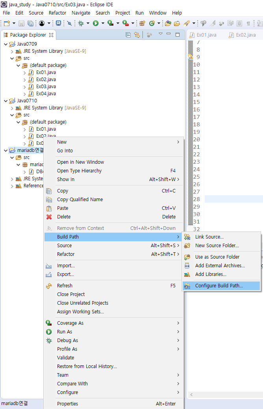Click Properties in the context menu
This screenshot has width=263, height=409.
113,404
